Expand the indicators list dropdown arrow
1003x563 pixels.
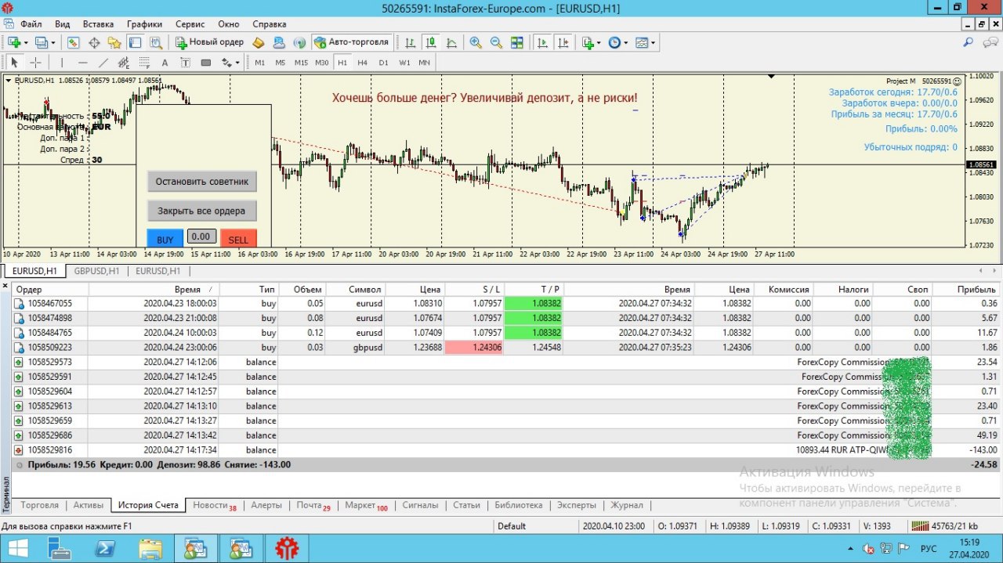[x=599, y=43]
